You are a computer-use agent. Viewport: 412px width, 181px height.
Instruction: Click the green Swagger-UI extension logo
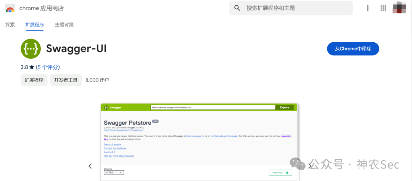point(31,49)
